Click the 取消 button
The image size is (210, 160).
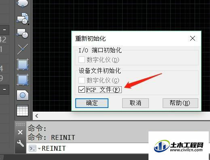(136, 103)
